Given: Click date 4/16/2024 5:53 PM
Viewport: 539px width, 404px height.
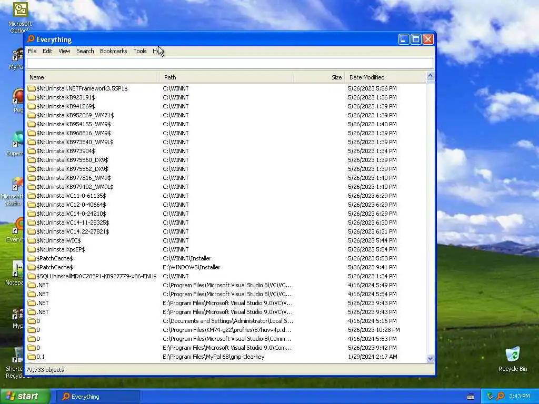Looking at the screenshot, I should pos(372,339).
